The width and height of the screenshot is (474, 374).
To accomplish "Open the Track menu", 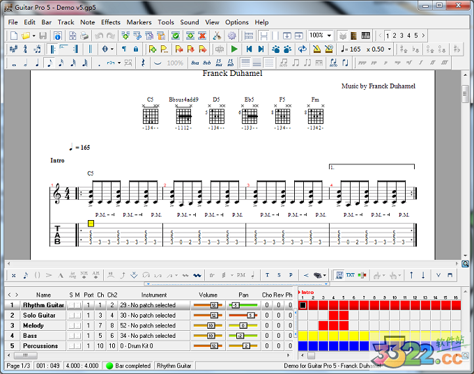I will (x=66, y=22).
